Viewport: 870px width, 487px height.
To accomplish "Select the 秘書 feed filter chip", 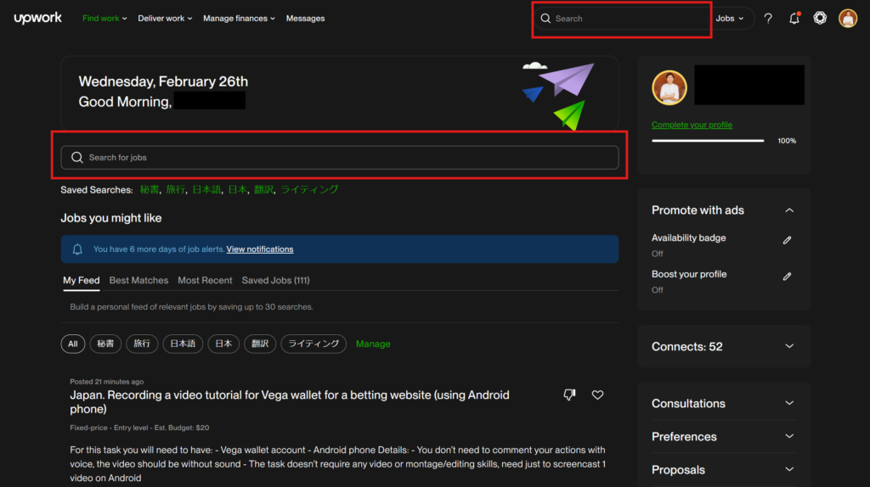I will coord(105,344).
